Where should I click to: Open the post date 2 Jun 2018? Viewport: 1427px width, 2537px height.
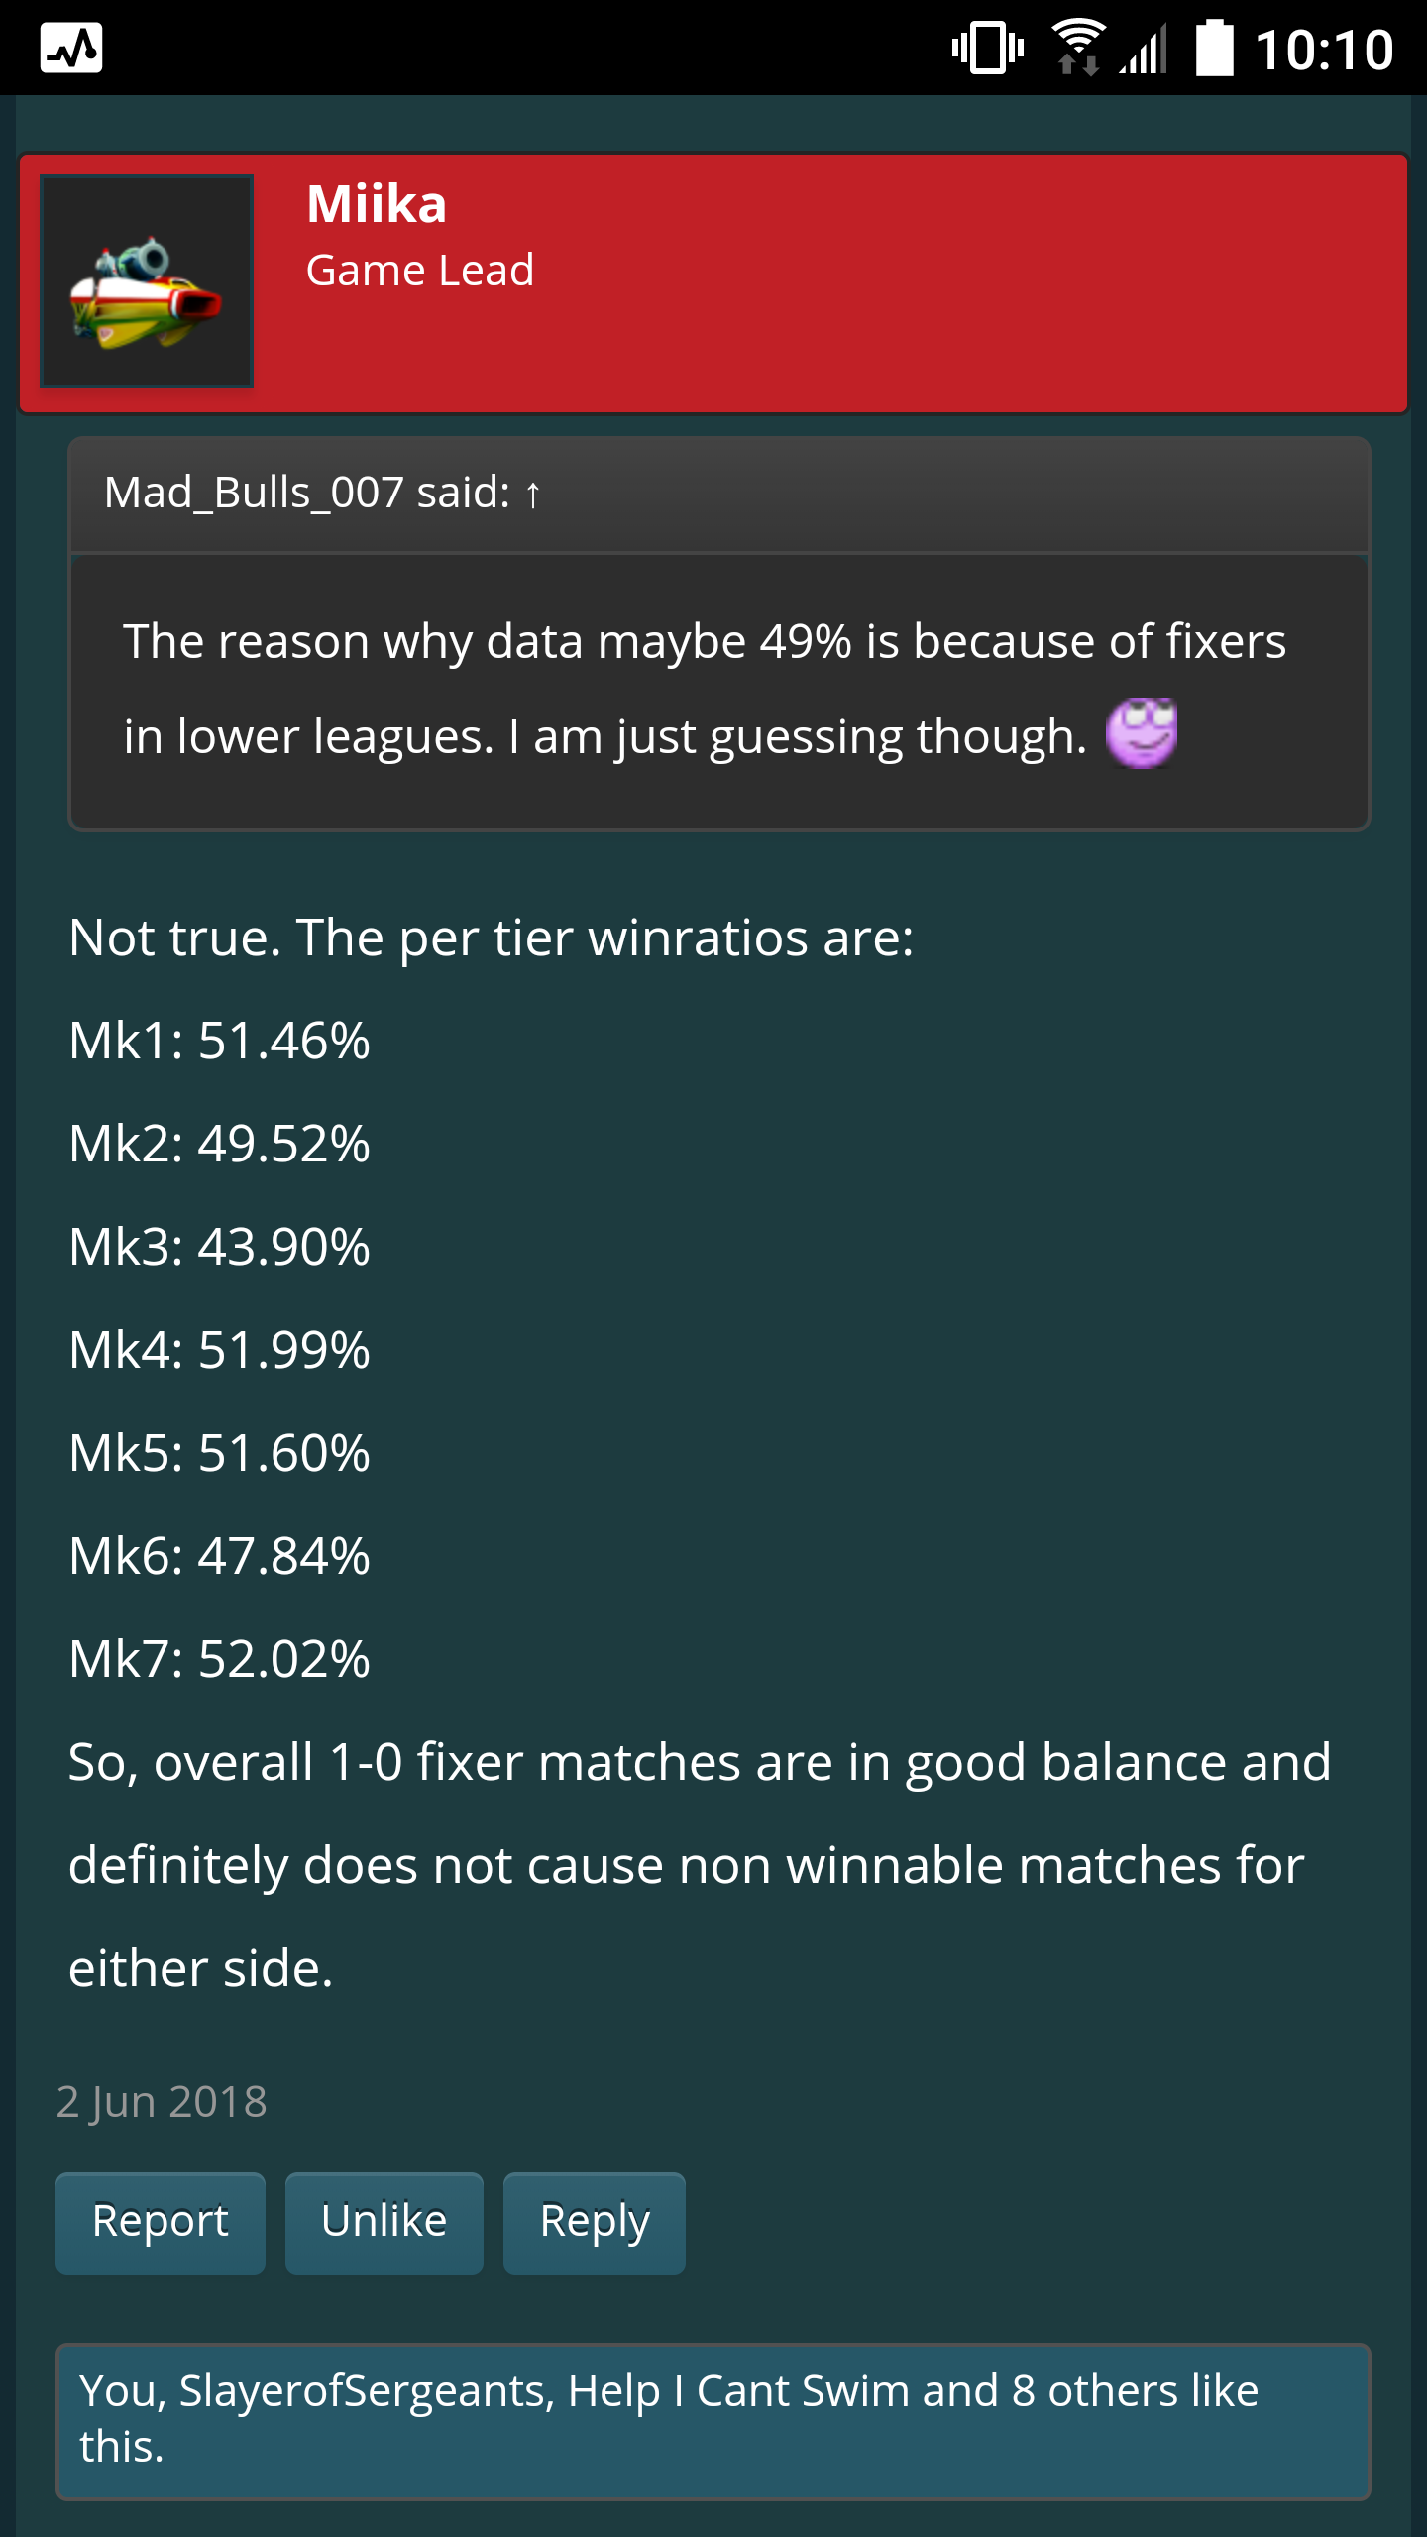162,2101
